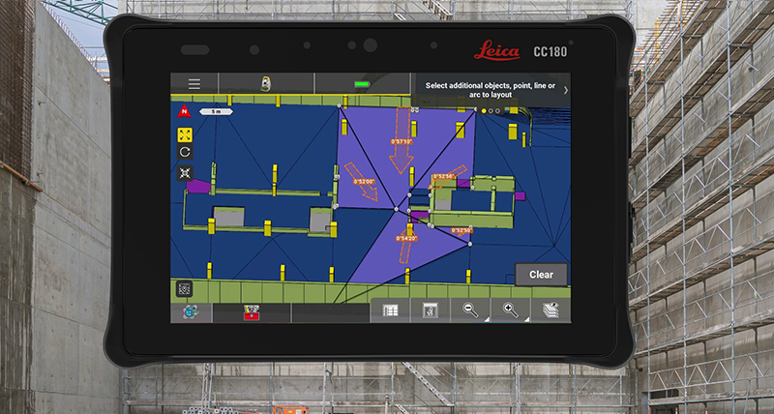The image size is (774, 414).
Task: Expand the instruction hint with the chevron
Action: 565,90
